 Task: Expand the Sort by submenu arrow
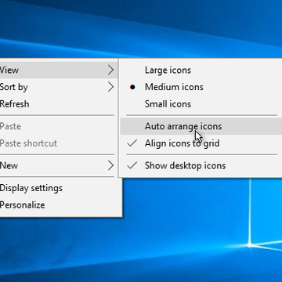coord(111,87)
